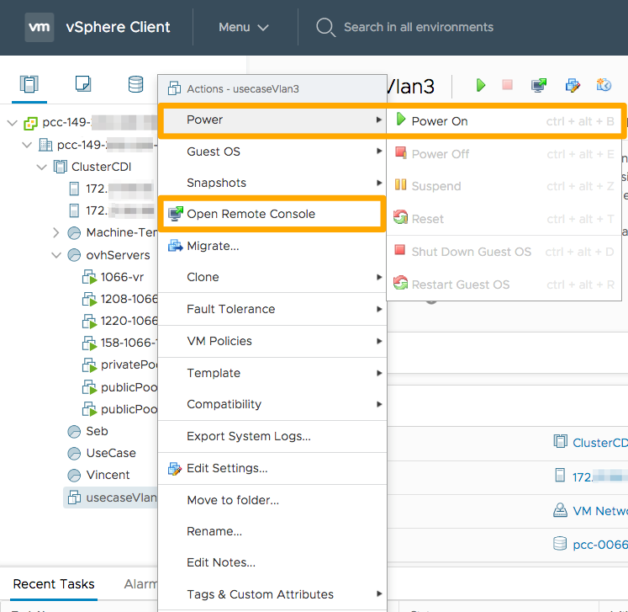Open the Menu dropdown in header
Screen dimensions: 628x612
click(x=244, y=28)
